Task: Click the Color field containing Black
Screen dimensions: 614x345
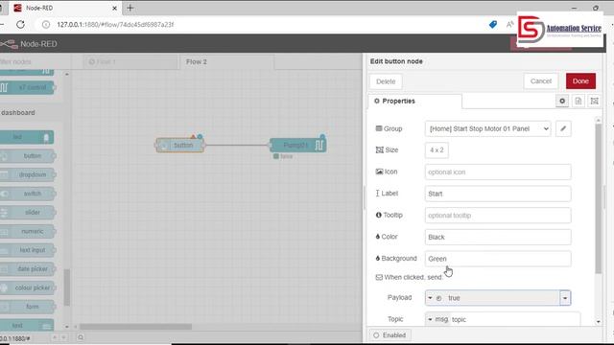Action: point(498,237)
